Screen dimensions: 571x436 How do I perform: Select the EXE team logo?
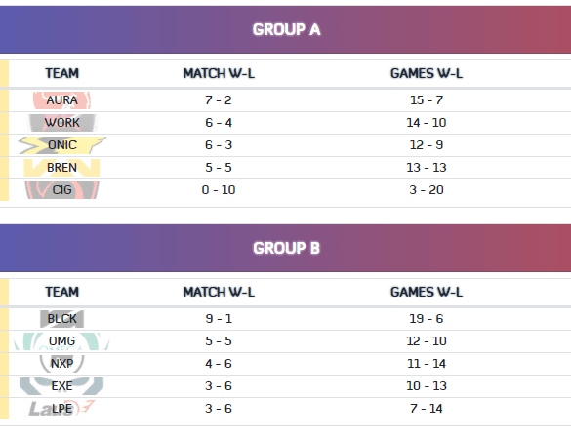pyautogui.click(x=61, y=386)
